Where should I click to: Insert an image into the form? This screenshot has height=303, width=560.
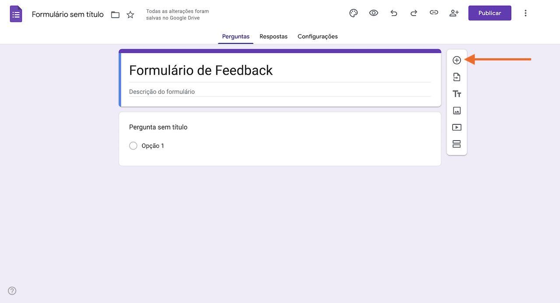click(457, 111)
